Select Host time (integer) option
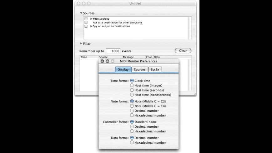 click(132, 85)
